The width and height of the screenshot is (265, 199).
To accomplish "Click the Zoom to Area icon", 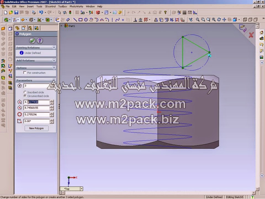I will (x=203, y=20).
